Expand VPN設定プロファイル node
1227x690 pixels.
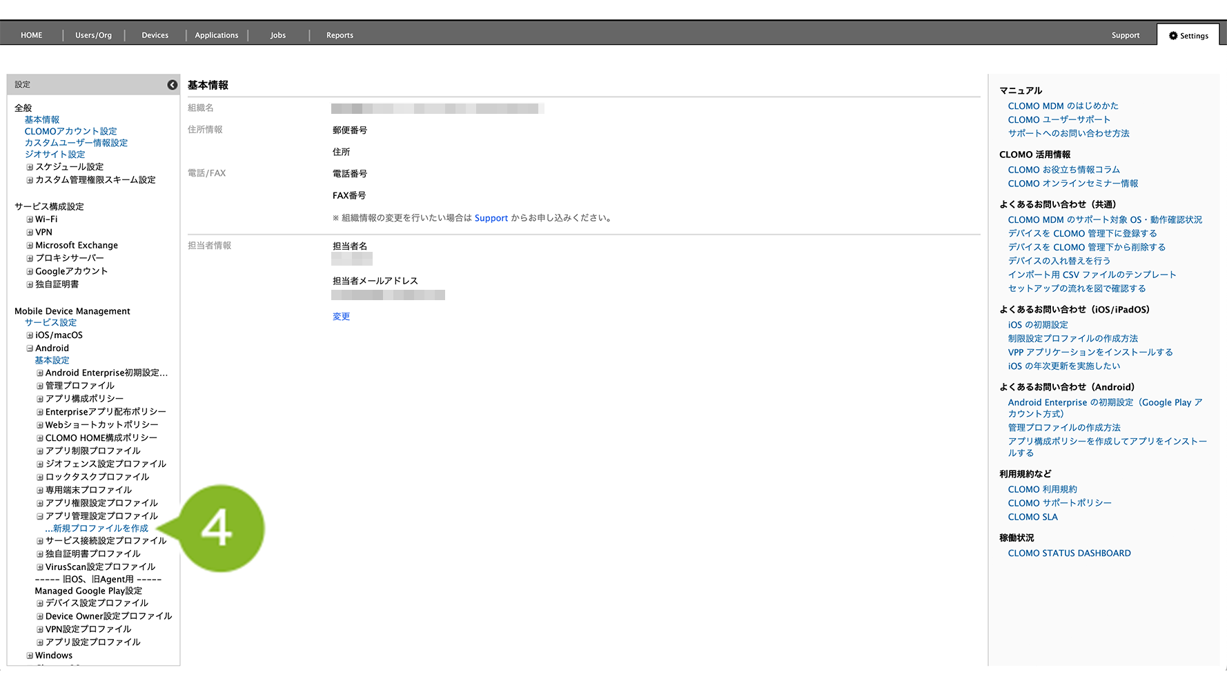[x=40, y=629]
